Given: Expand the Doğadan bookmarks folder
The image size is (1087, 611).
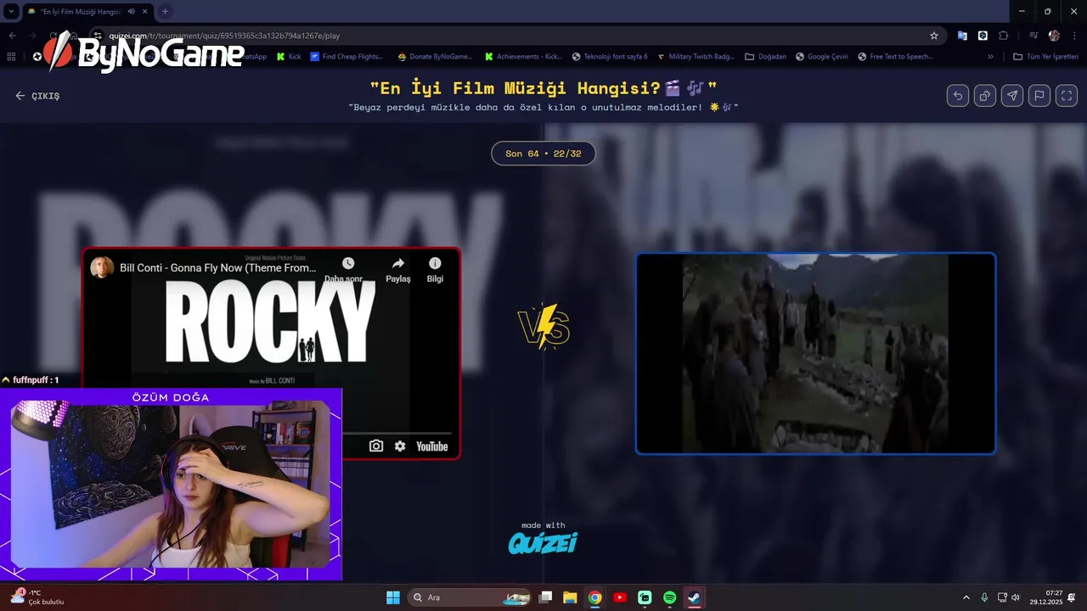Looking at the screenshot, I should 766,57.
